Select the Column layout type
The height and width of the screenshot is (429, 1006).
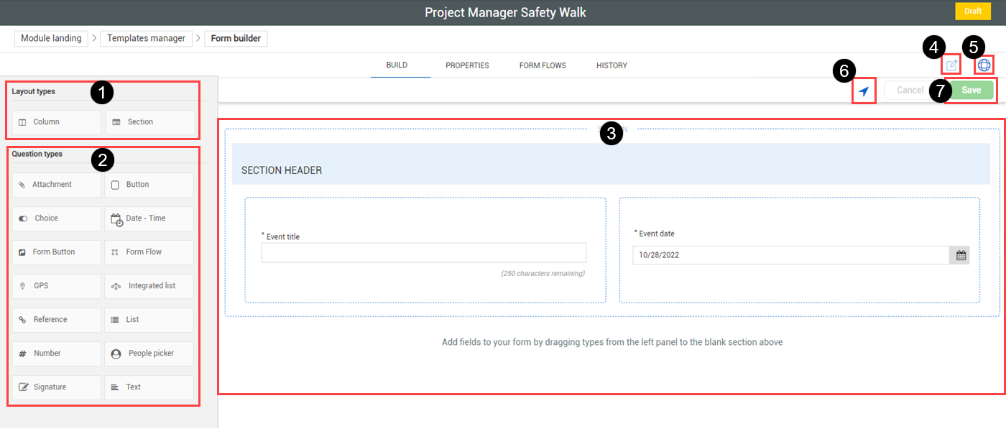pyautogui.click(x=57, y=122)
